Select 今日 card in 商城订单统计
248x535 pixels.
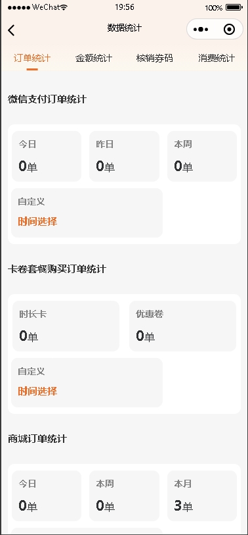[47, 496]
